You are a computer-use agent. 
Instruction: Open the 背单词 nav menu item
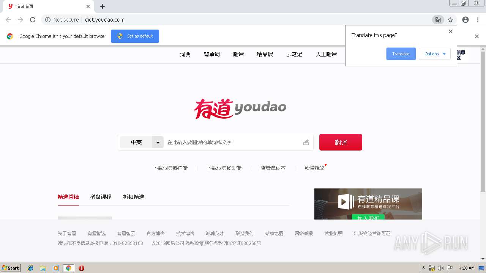tap(212, 54)
